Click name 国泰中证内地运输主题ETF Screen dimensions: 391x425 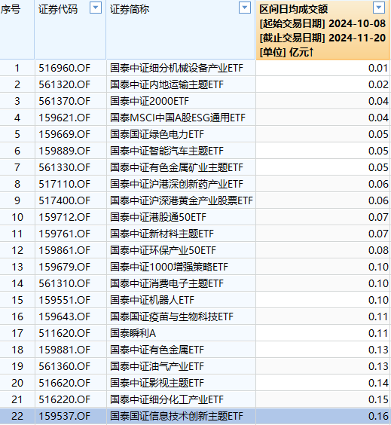click(x=167, y=84)
